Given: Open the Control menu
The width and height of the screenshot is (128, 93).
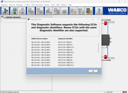Looking at the screenshot, I should pos(27,5).
